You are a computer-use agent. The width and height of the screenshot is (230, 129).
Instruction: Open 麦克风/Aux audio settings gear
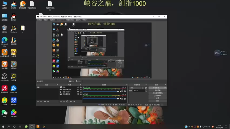[x=125, y=91]
